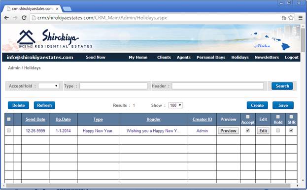The image size is (307, 190).
Task: Open the Newsletters menu item
Action: tap(267, 57)
